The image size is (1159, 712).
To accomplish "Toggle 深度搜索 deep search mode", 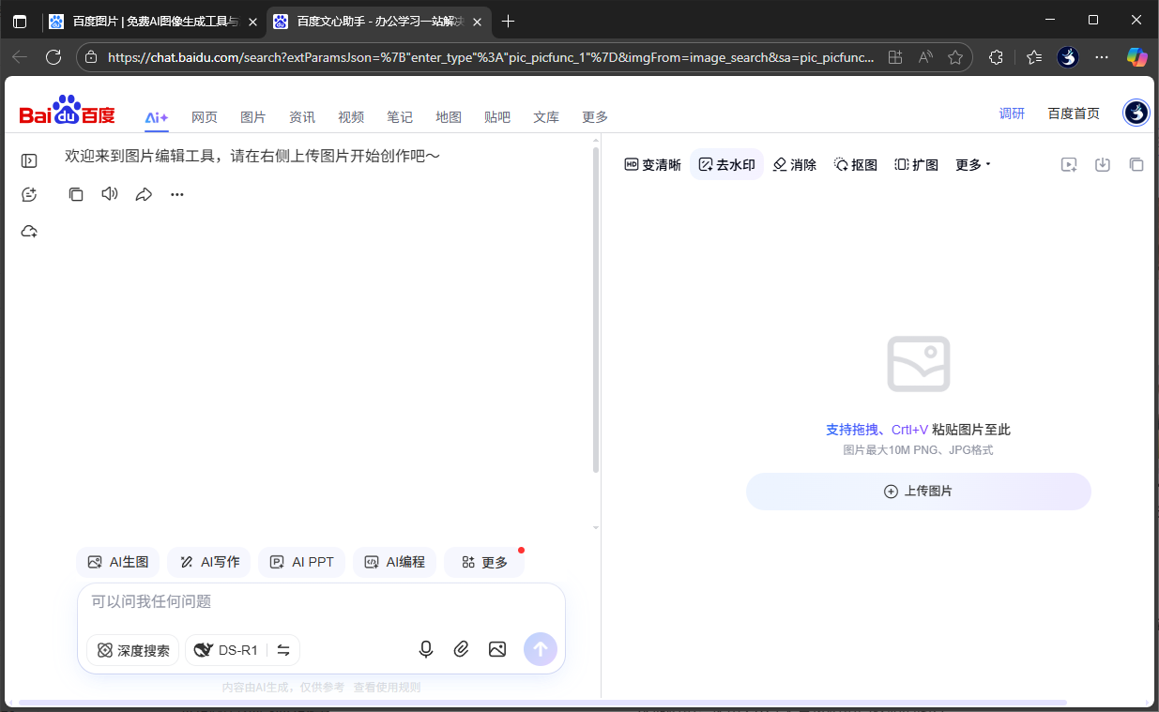I will tap(132, 649).
